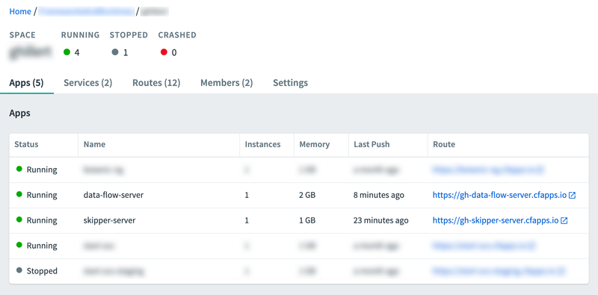Visit https://gh-skipper-server.cfapps.io route
The width and height of the screenshot is (598, 295).
496,220
